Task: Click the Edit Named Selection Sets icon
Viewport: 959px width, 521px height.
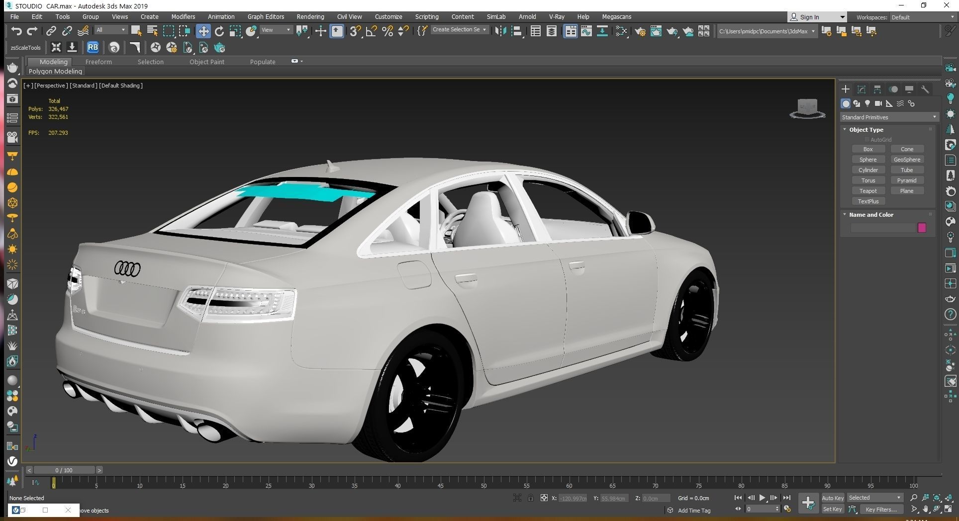Action: pos(422,31)
